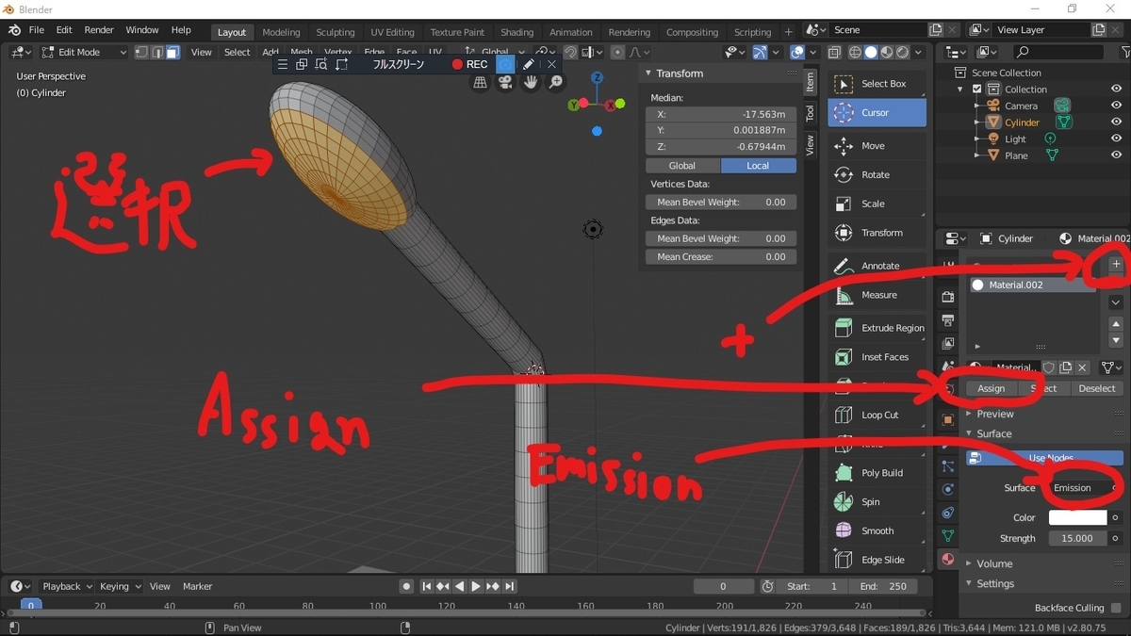Toggle camera view in viewport
The image size is (1131, 636).
[x=505, y=83]
